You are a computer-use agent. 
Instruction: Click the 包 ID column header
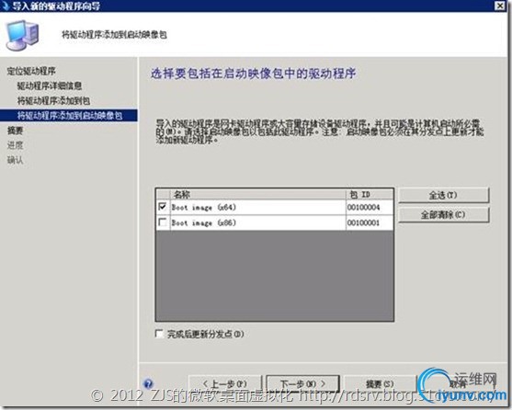(x=370, y=195)
